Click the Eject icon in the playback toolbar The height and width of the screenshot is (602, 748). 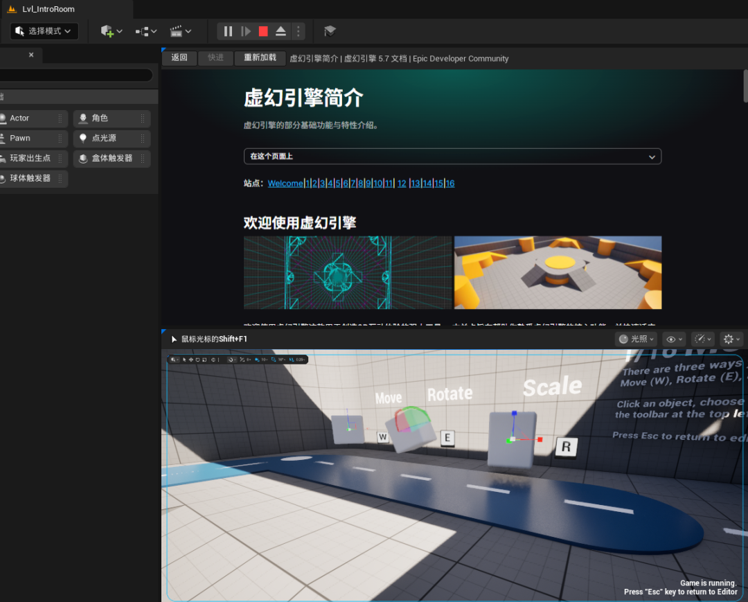pyautogui.click(x=280, y=31)
